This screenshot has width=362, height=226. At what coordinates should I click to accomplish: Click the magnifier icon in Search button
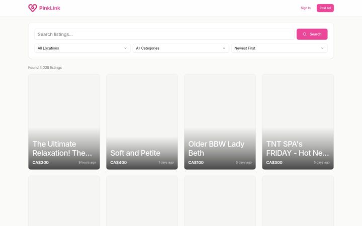(305, 34)
